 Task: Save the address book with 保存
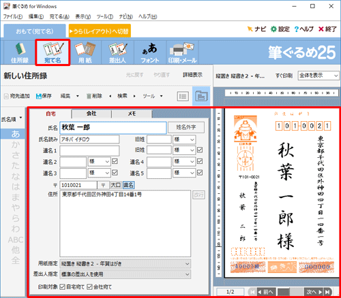[44, 96]
